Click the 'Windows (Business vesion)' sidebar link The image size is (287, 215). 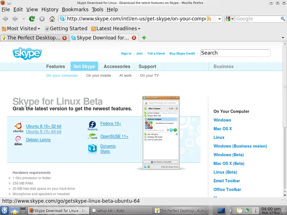click(240, 146)
